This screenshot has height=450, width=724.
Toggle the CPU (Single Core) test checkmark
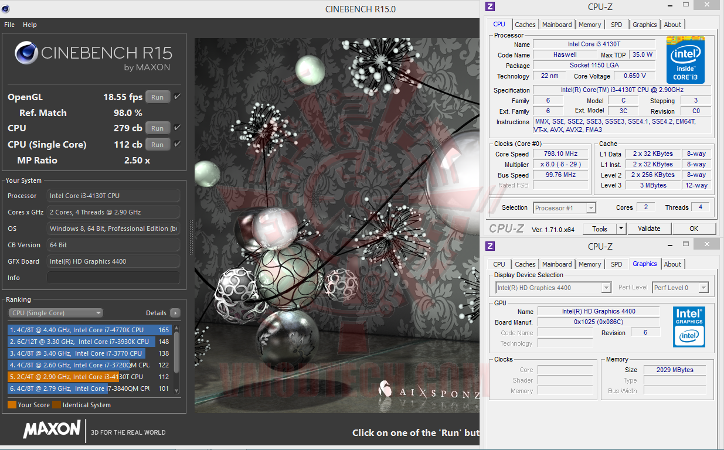point(177,144)
